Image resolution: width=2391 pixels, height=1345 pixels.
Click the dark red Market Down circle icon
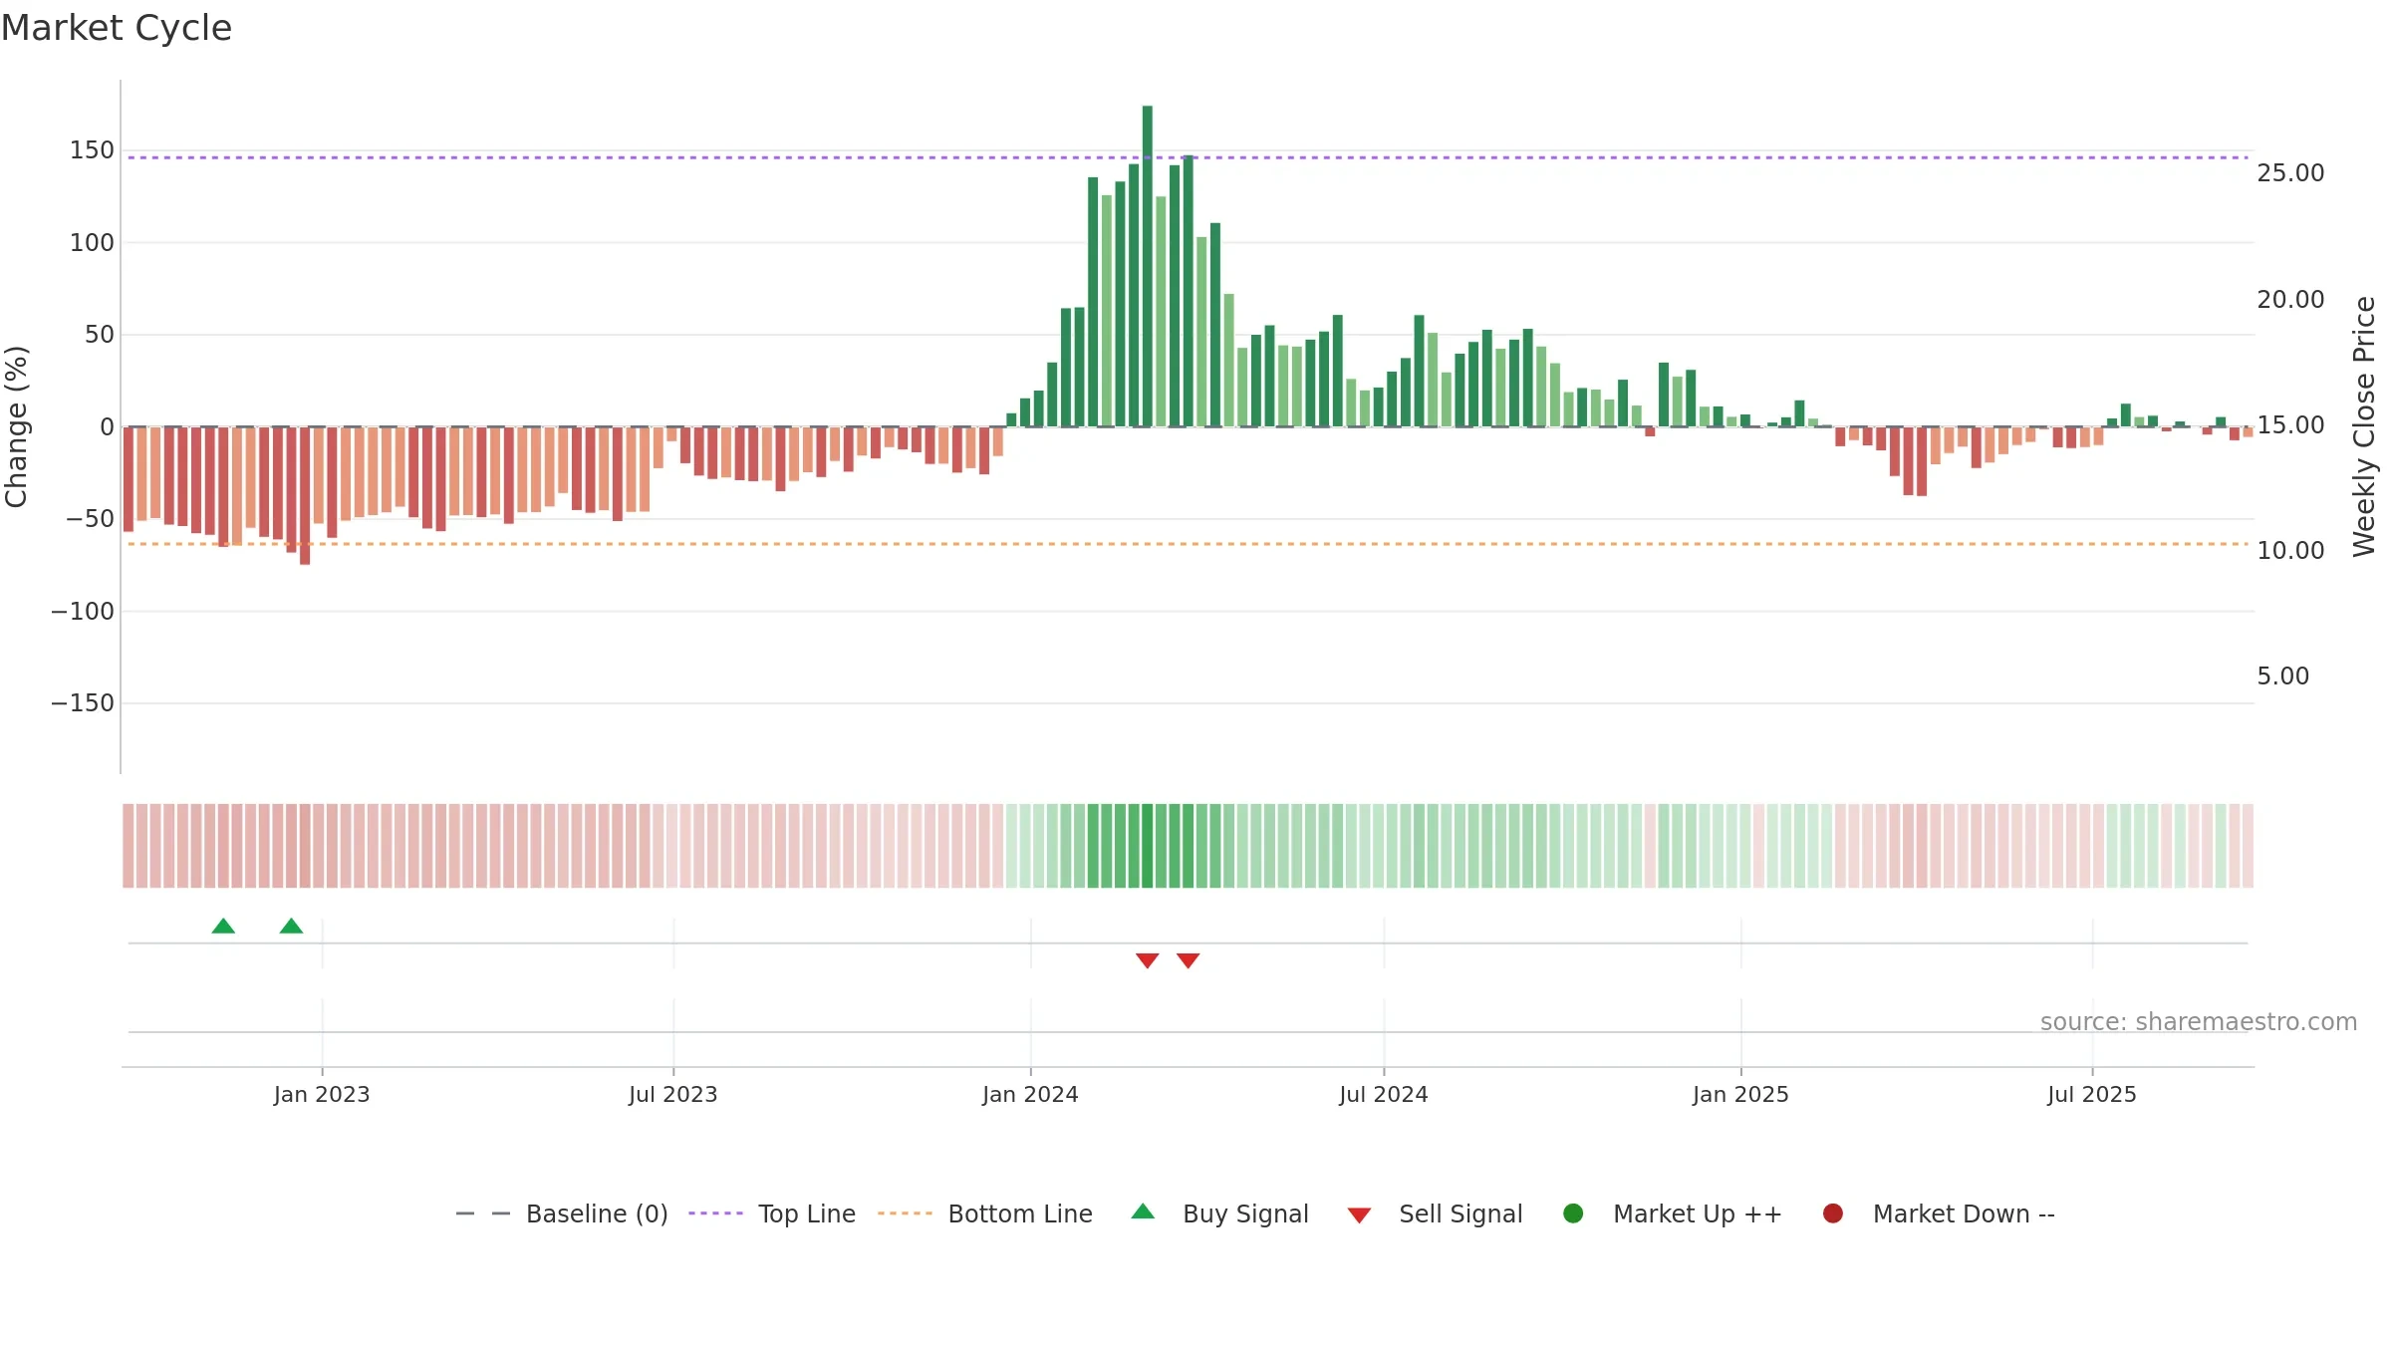tap(1832, 1213)
